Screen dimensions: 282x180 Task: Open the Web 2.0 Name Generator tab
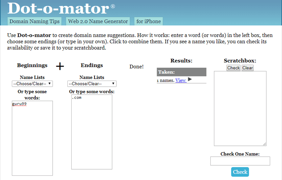[x=98, y=21]
